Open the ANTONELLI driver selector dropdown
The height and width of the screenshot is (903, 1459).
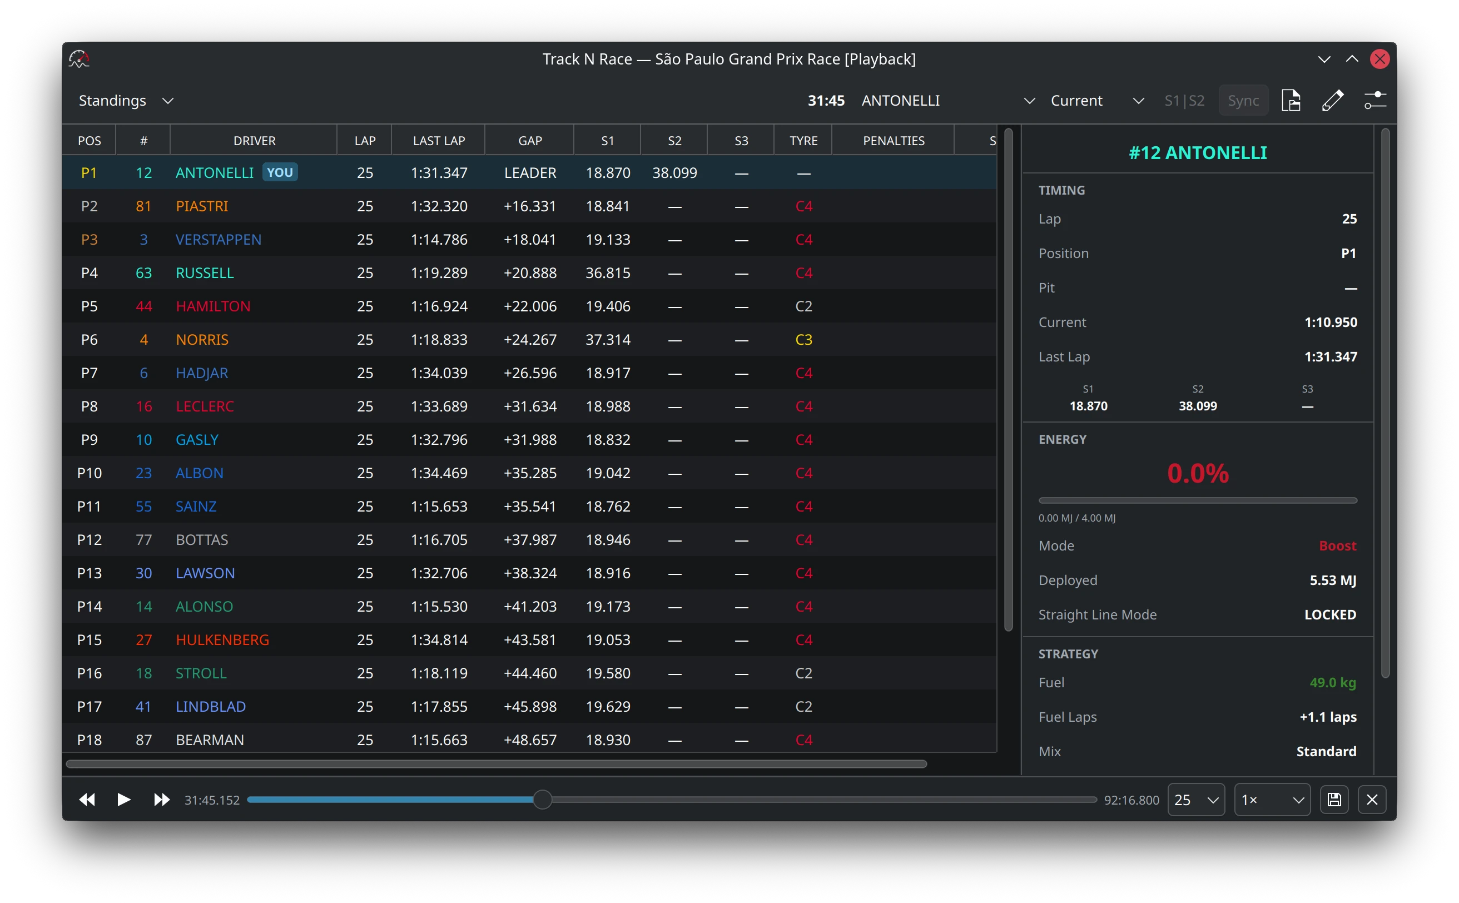point(947,100)
